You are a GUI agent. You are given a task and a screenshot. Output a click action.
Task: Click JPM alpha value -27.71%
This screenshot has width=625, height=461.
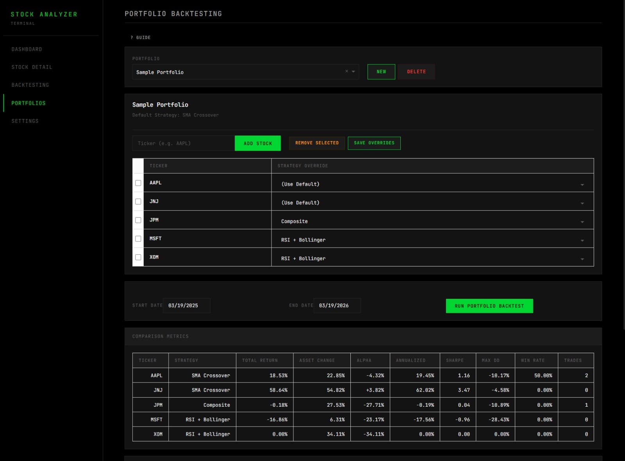tap(374, 405)
